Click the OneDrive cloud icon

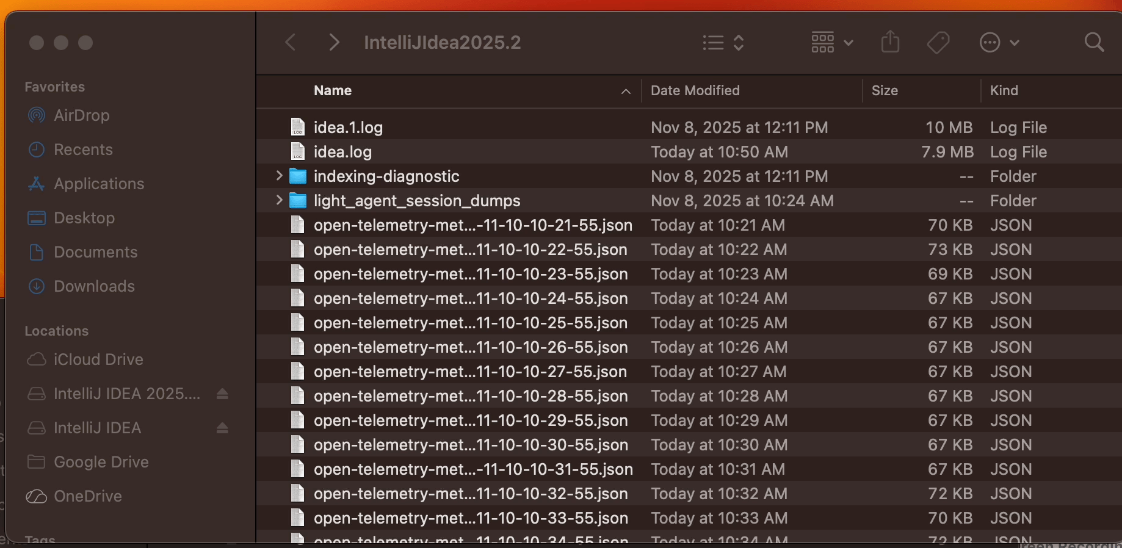pos(37,496)
